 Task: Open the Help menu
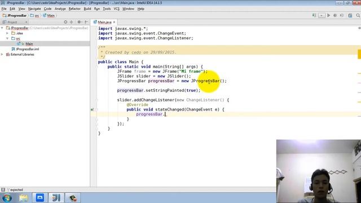pyautogui.click(x=140, y=9)
